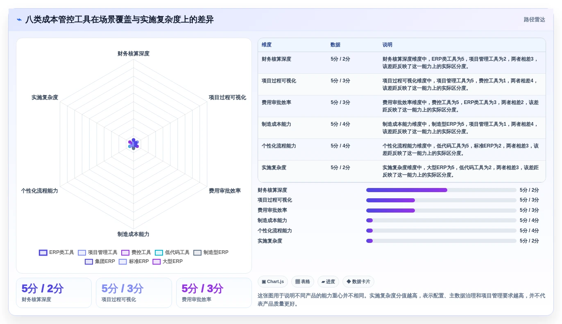Click the Chart.js tag chip
This screenshot has height=324, width=562.
(273, 282)
